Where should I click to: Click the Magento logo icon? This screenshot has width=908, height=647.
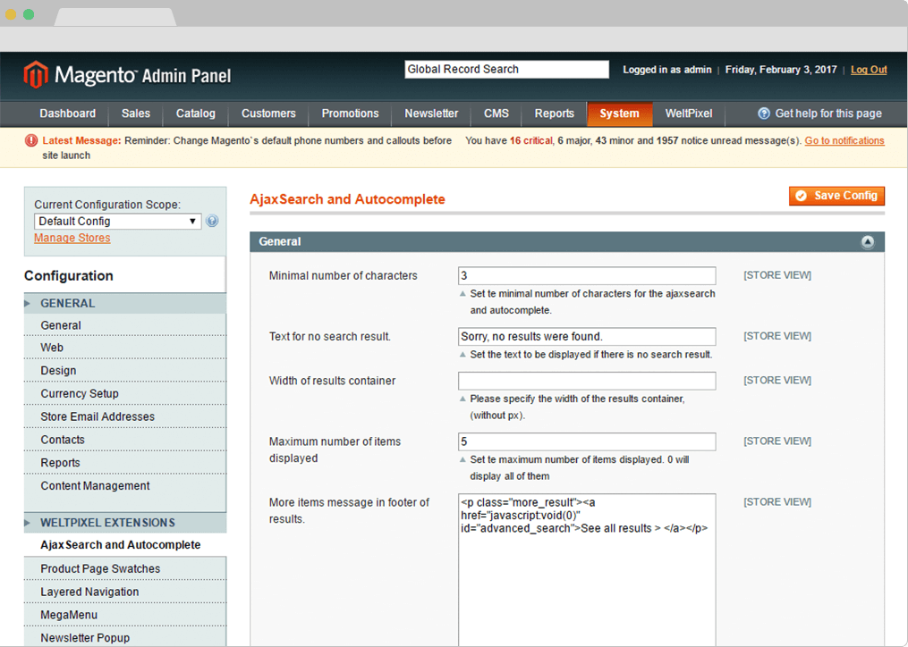(x=35, y=75)
